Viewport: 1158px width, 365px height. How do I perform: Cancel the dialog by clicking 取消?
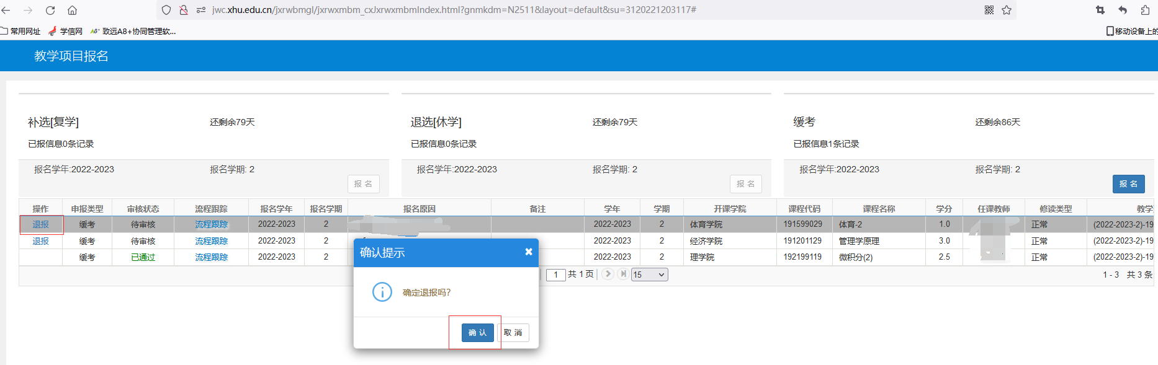click(x=513, y=333)
